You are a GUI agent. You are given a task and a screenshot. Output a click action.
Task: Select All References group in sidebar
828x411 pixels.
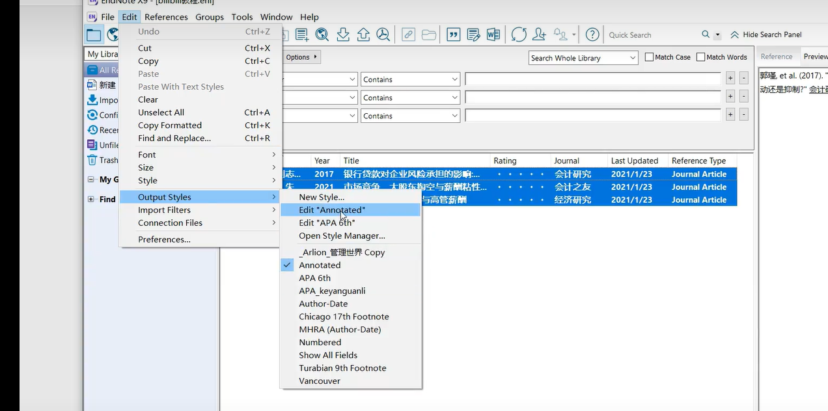102,70
